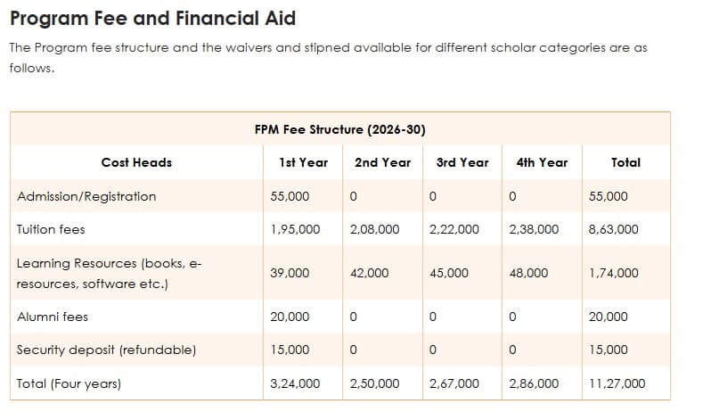Screen dimensions: 711x420
Task: Click the "Total (Four years)" row label
Action: click(69, 383)
